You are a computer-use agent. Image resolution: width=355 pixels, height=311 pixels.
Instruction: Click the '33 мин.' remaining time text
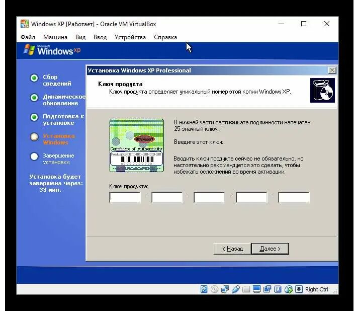(x=50, y=190)
